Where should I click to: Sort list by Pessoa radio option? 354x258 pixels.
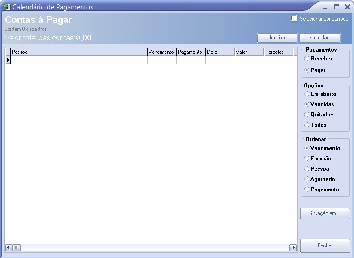coord(307,169)
